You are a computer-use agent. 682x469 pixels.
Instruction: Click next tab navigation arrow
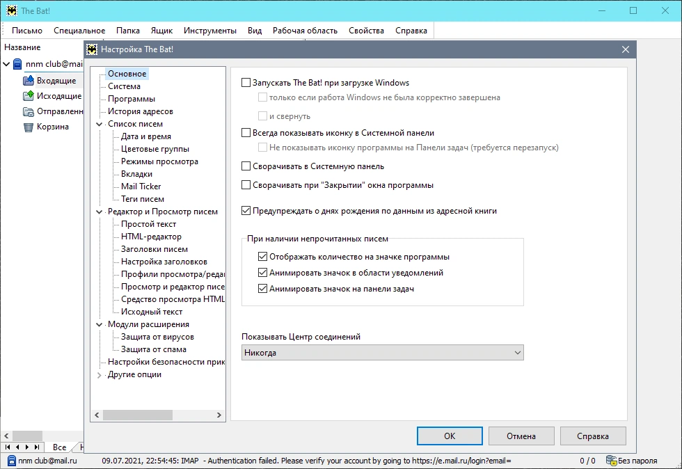27,447
